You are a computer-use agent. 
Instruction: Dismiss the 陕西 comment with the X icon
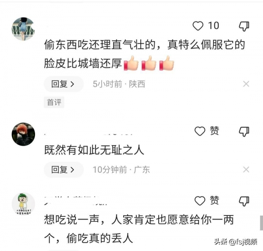pos(246,84)
